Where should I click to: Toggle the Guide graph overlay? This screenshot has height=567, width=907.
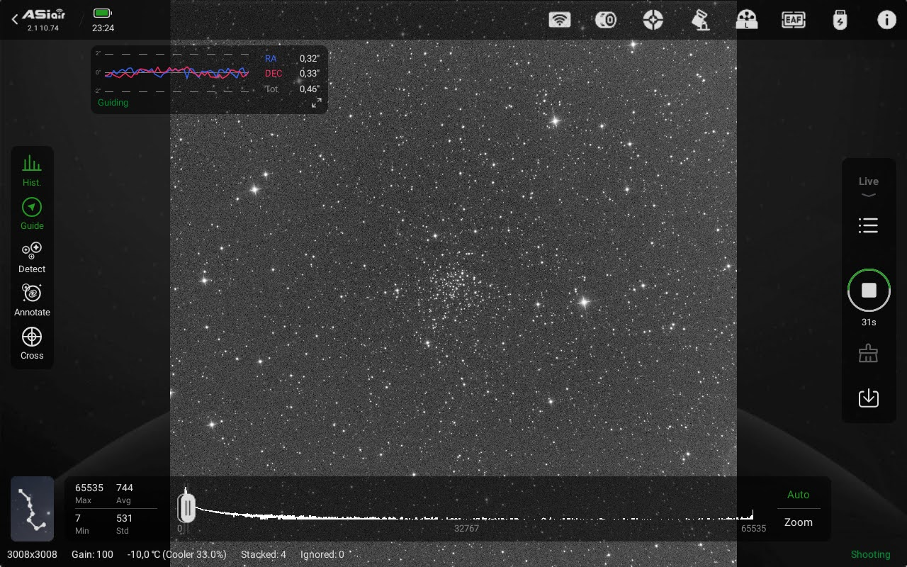pyautogui.click(x=32, y=214)
